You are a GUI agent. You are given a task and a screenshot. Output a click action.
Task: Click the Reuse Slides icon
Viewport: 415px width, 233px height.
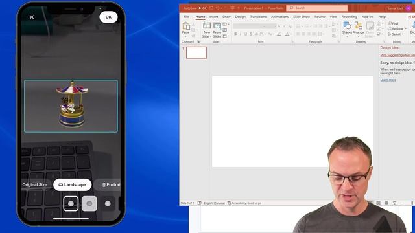coord(217,26)
